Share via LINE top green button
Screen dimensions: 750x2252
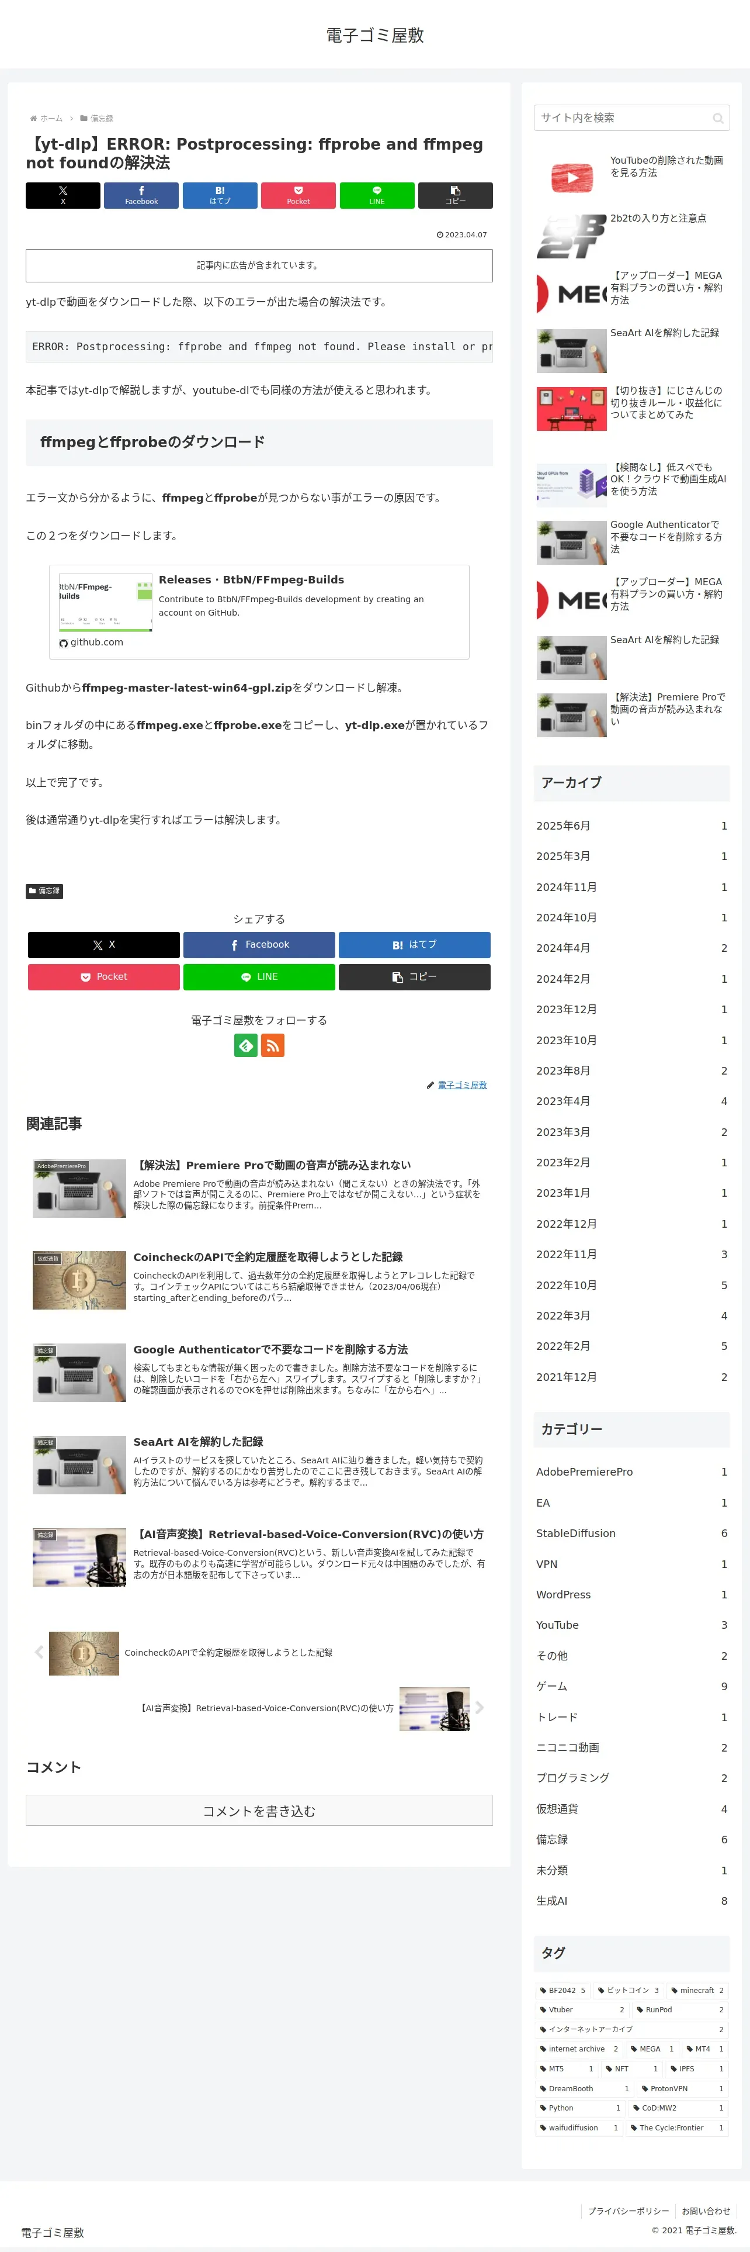tap(377, 195)
